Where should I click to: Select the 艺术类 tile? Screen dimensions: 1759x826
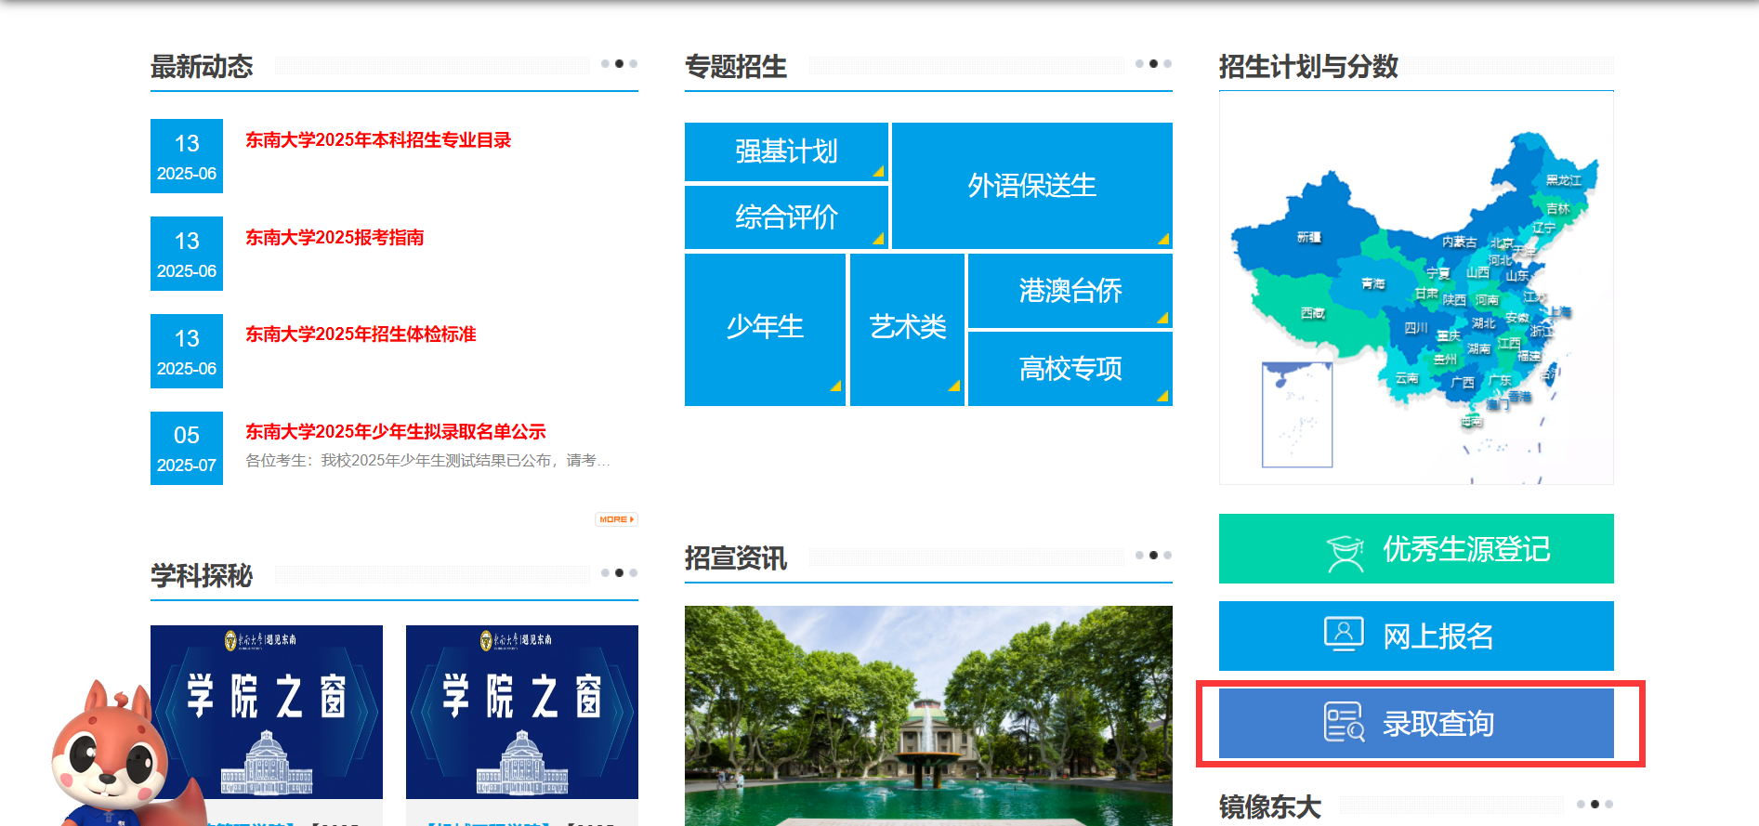point(907,329)
